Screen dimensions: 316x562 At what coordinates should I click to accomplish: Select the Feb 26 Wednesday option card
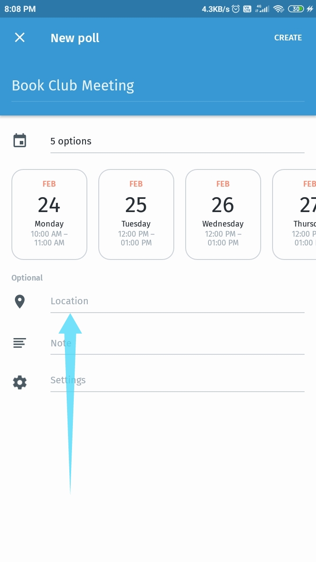click(x=223, y=214)
